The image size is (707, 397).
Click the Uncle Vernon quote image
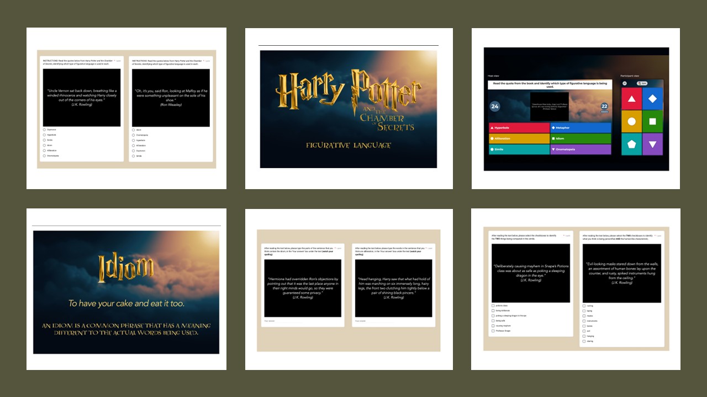[82, 98]
